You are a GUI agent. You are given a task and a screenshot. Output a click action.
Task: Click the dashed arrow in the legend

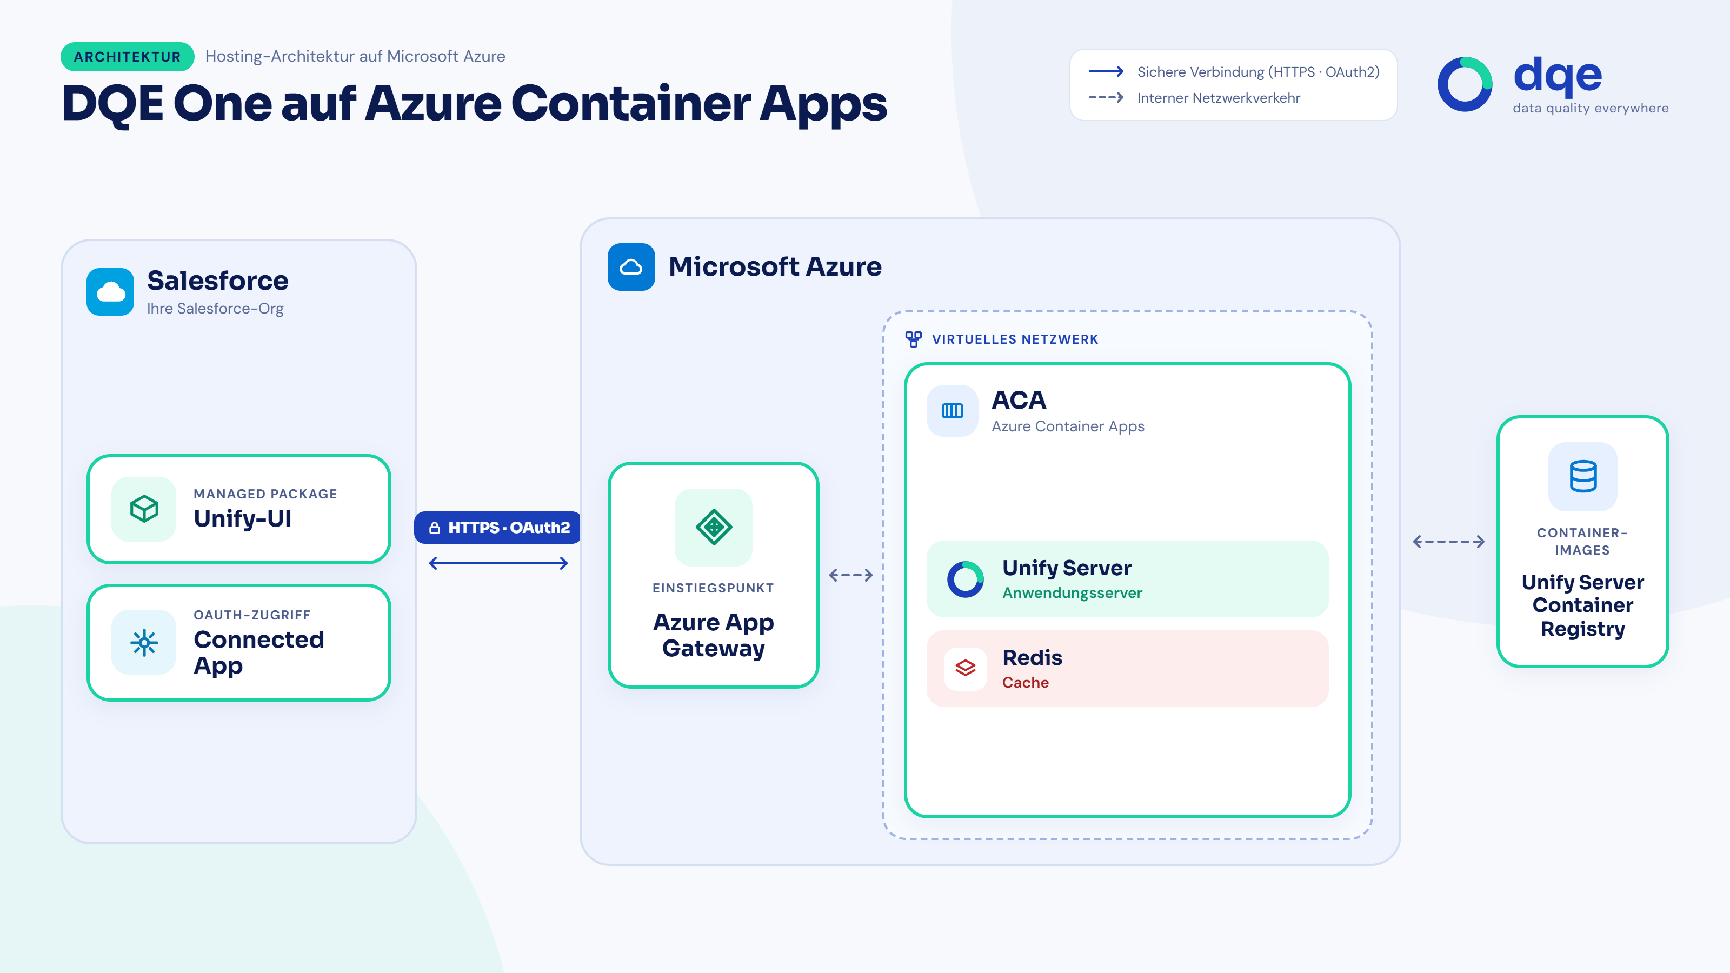[x=1106, y=97]
